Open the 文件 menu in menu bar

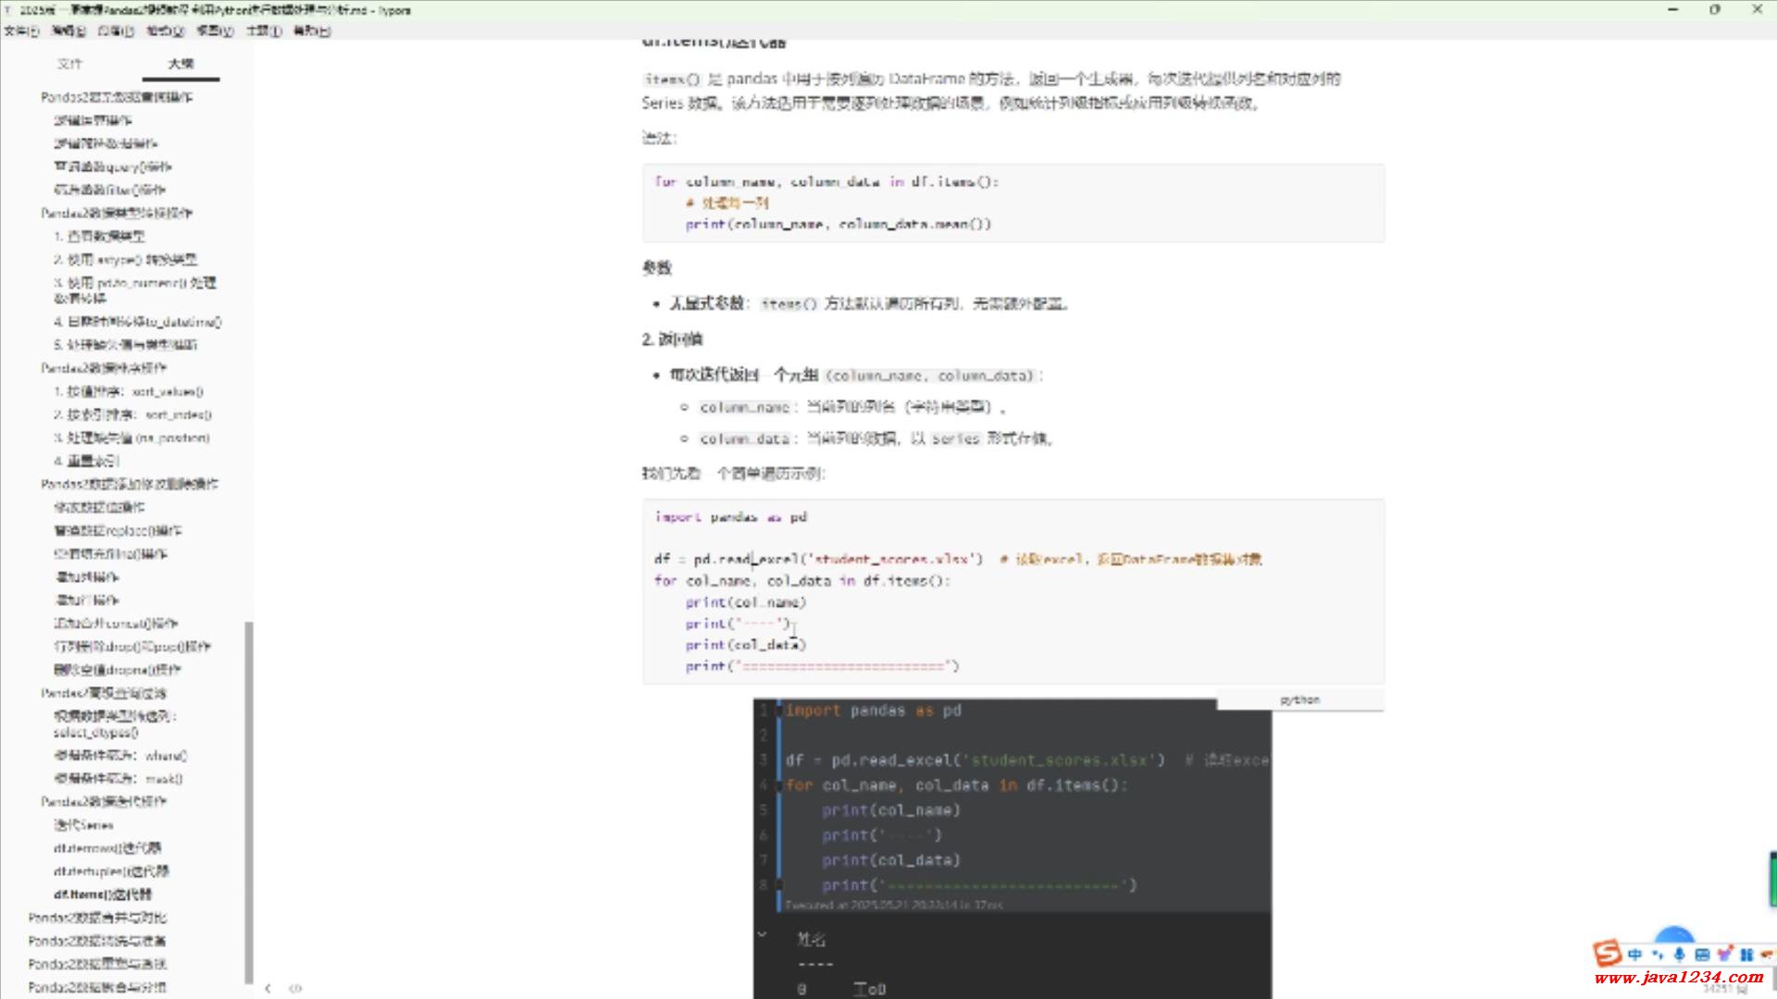tap(20, 31)
